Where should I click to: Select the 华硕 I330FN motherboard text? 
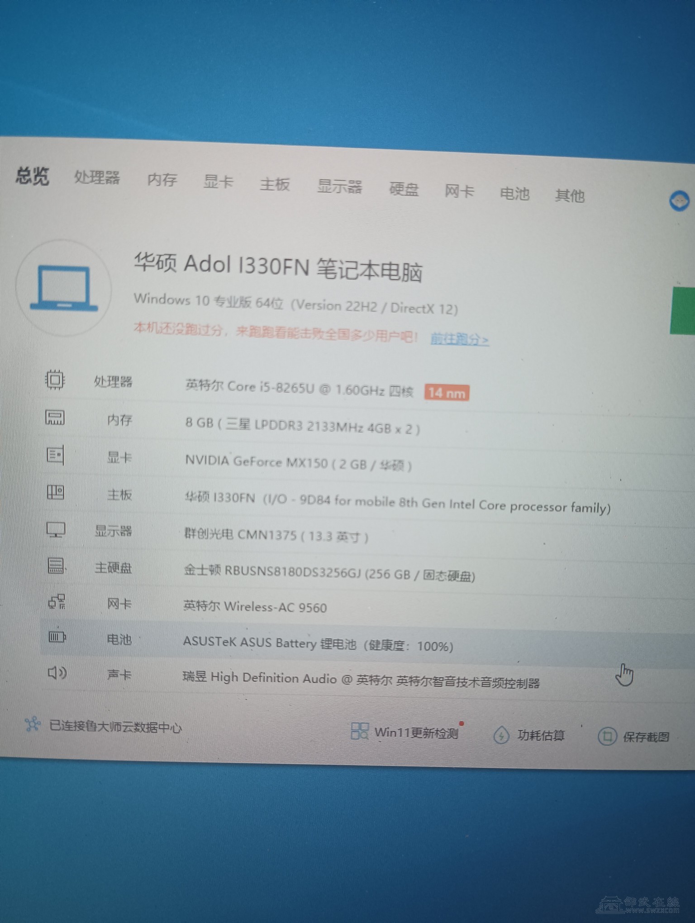397,503
